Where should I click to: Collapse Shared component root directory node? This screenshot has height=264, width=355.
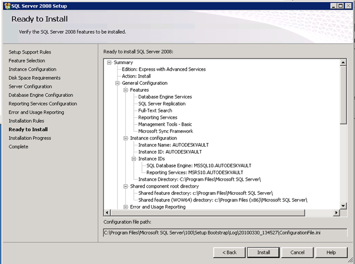pyautogui.click(x=126, y=187)
